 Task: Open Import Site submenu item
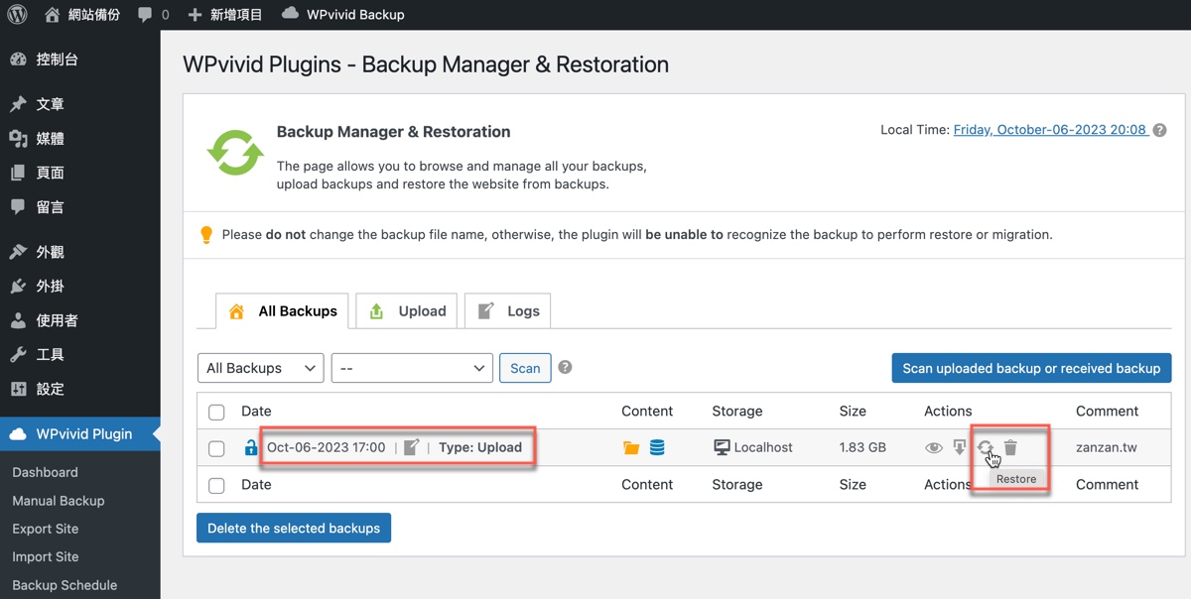[46, 556]
